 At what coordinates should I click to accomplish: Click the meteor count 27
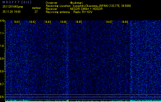pyautogui.click(x=36, y=12)
